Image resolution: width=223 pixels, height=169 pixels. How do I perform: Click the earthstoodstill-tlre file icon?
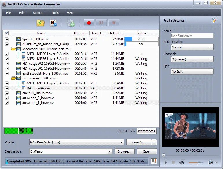tap(18, 73)
